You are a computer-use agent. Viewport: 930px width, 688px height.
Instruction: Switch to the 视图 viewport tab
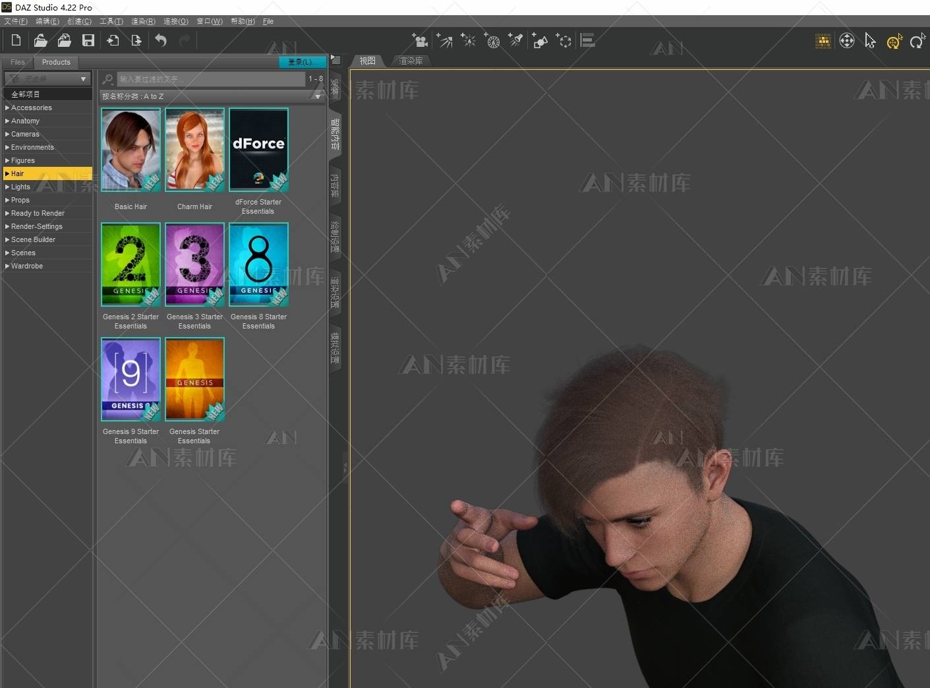(368, 61)
